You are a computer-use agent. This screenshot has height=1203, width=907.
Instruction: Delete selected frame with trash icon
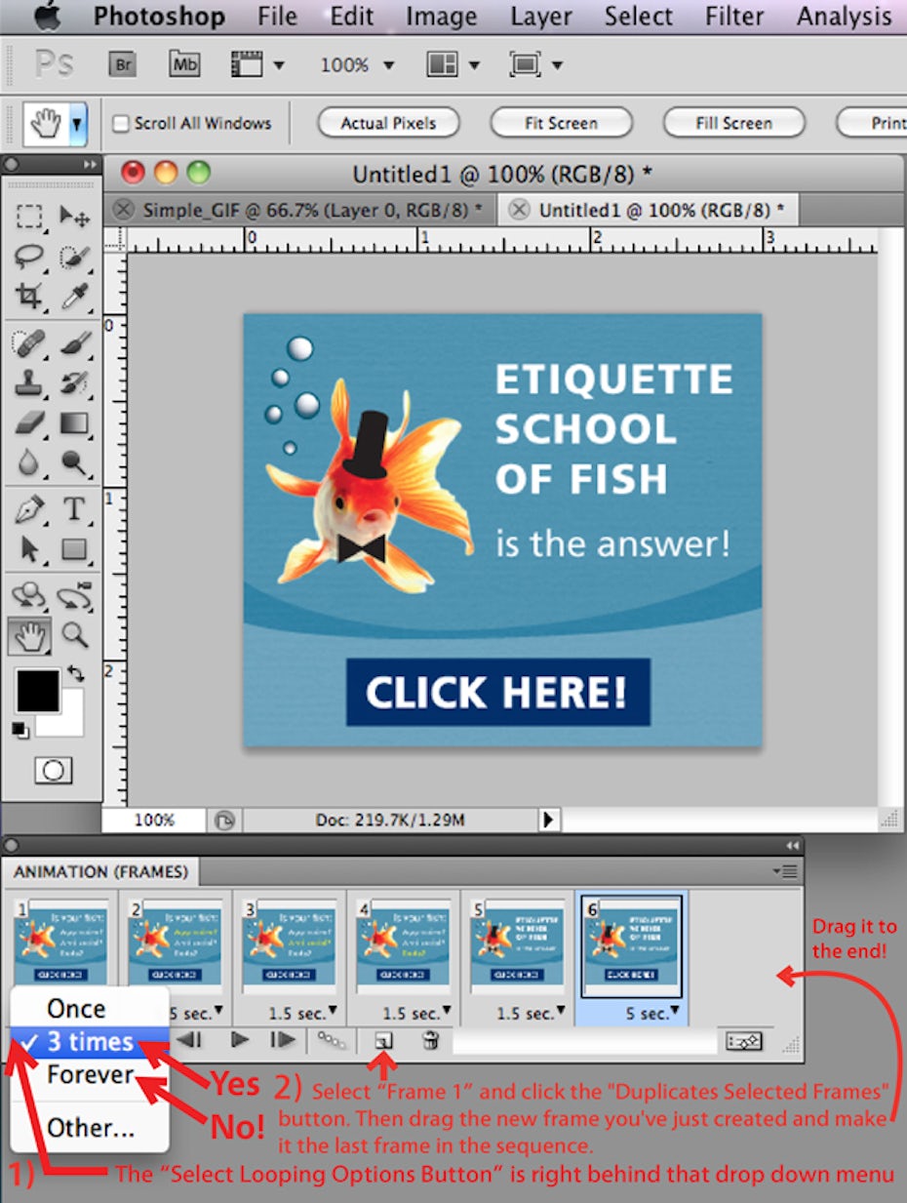(x=429, y=1041)
